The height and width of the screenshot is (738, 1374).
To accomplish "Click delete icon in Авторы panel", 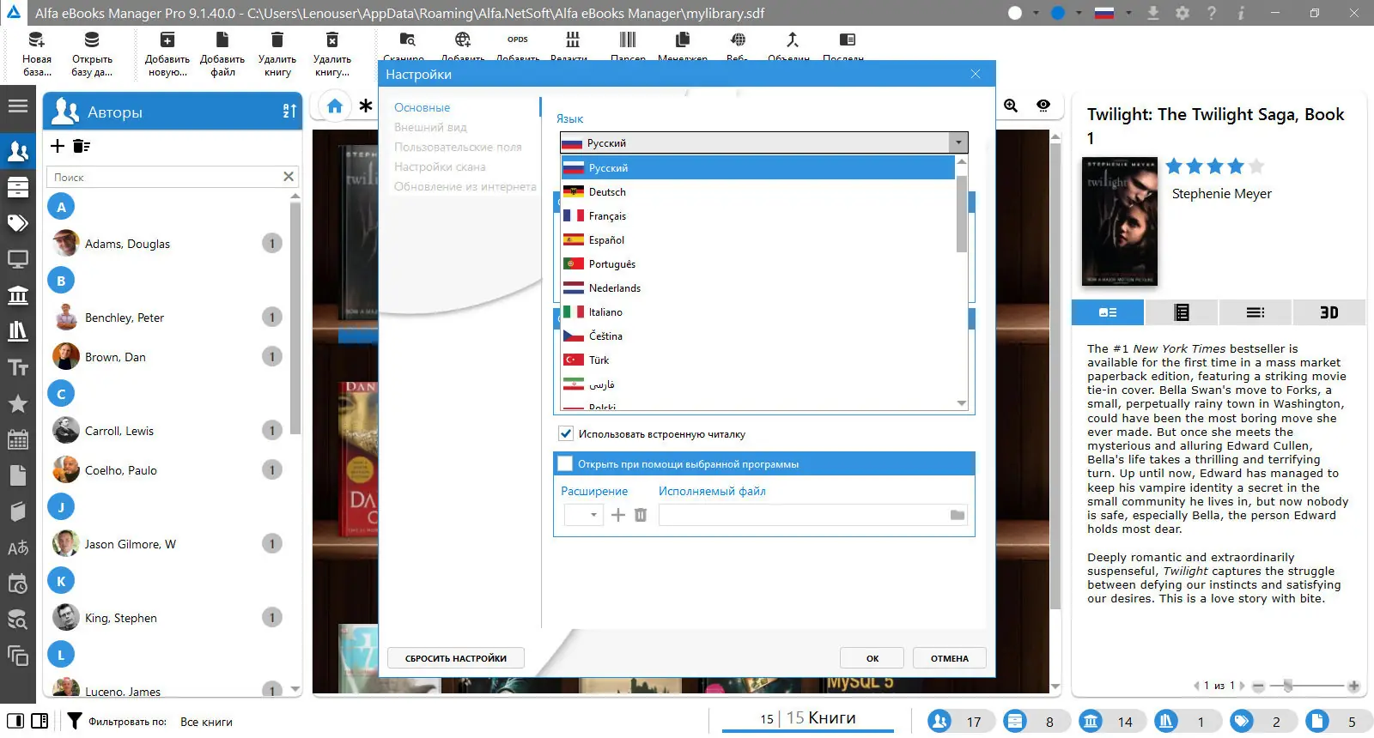I will (82, 146).
